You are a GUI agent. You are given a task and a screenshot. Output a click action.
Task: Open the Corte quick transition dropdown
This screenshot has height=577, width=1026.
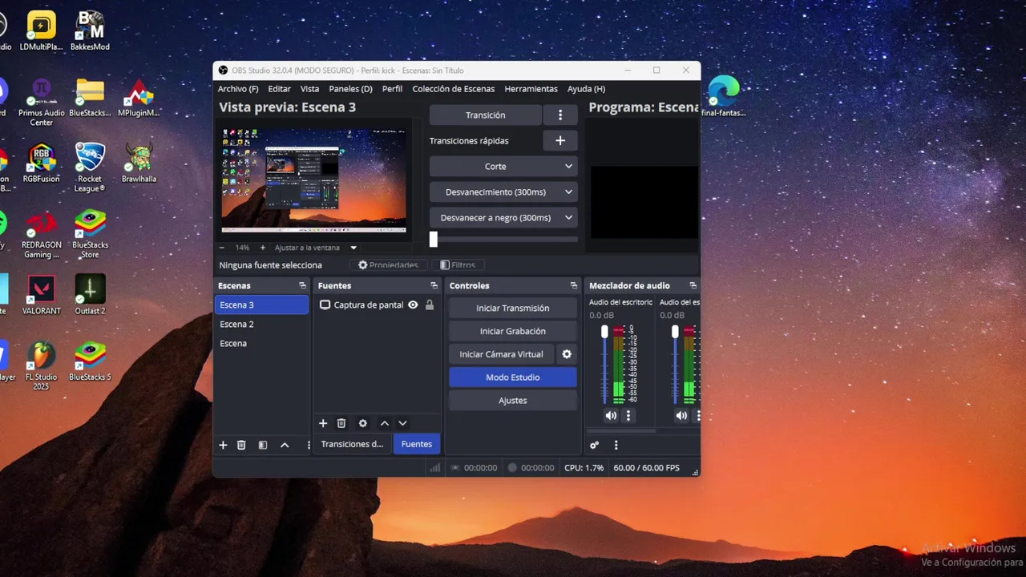[x=503, y=167]
